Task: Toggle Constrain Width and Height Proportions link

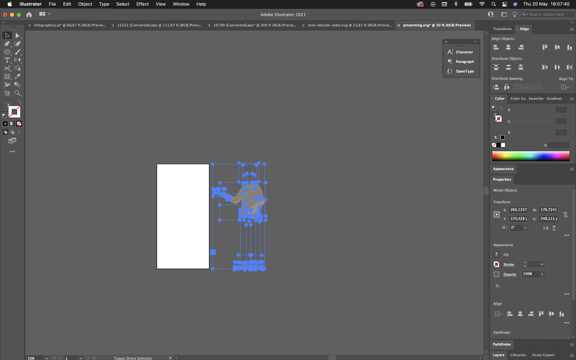Action: 565,214
